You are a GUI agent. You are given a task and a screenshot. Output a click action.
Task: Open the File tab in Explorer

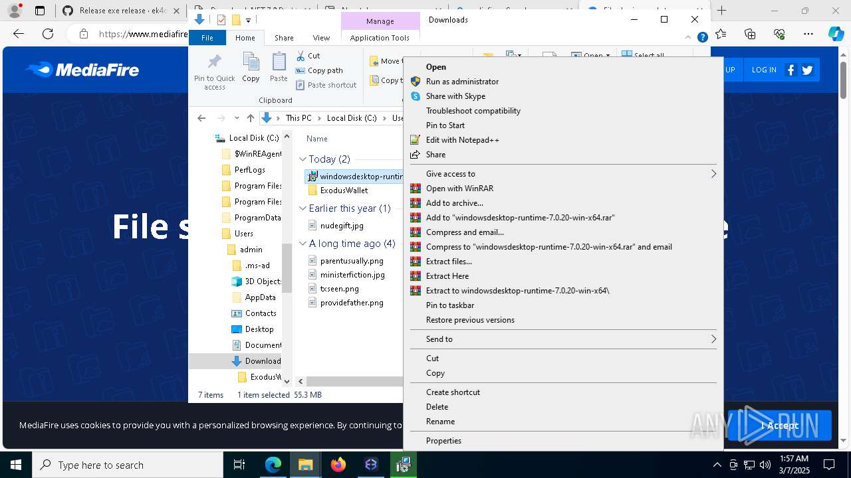coord(207,38)
